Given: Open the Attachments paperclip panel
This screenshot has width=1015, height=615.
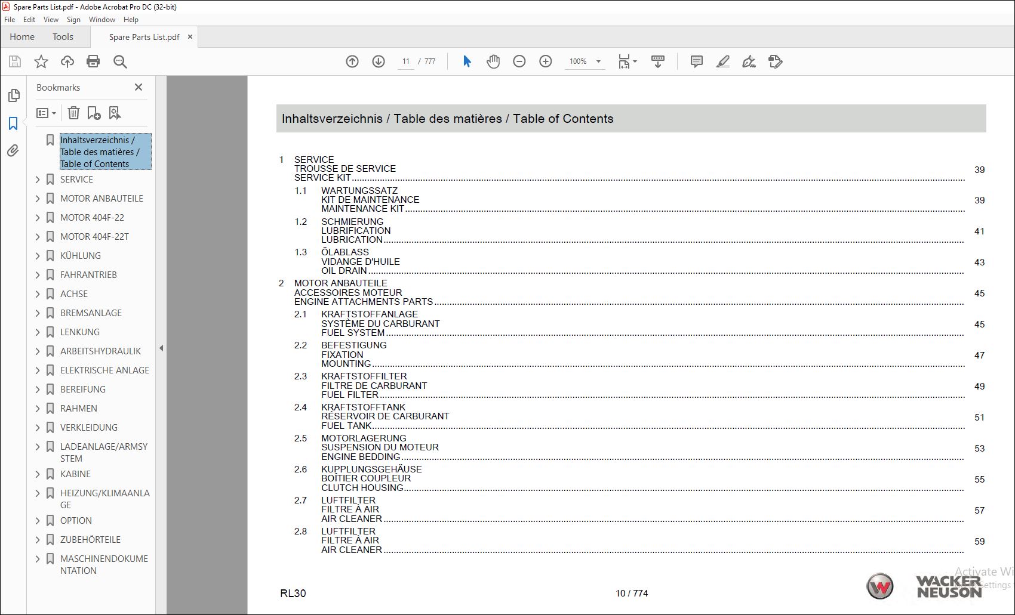Looking at the screenshot, I should (x=13, y=151).
